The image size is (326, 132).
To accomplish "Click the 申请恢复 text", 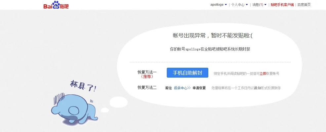I will tap(199, 88).
